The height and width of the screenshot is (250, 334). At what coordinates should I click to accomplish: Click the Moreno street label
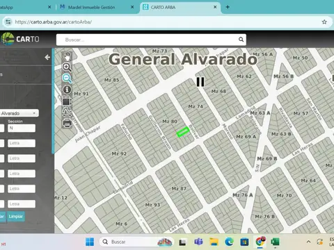pyautogui.click(x=228, y=131)
